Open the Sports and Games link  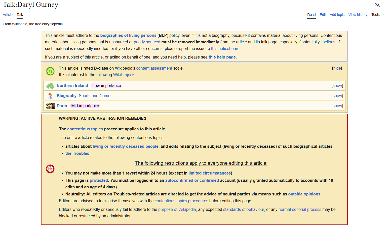click(96, 96)
